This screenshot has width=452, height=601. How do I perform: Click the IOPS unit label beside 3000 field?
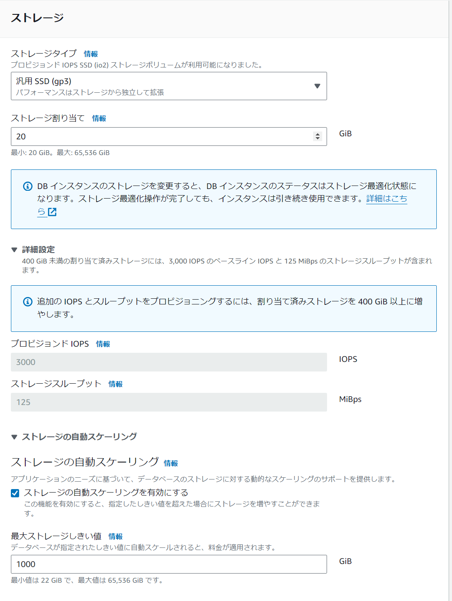tap(348, 359)
